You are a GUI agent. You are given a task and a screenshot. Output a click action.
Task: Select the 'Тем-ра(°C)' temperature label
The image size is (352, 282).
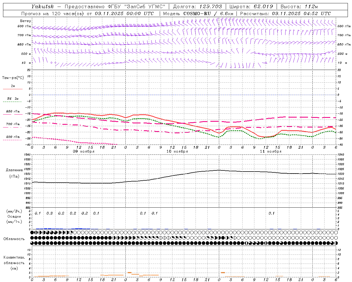pos(13,78)
